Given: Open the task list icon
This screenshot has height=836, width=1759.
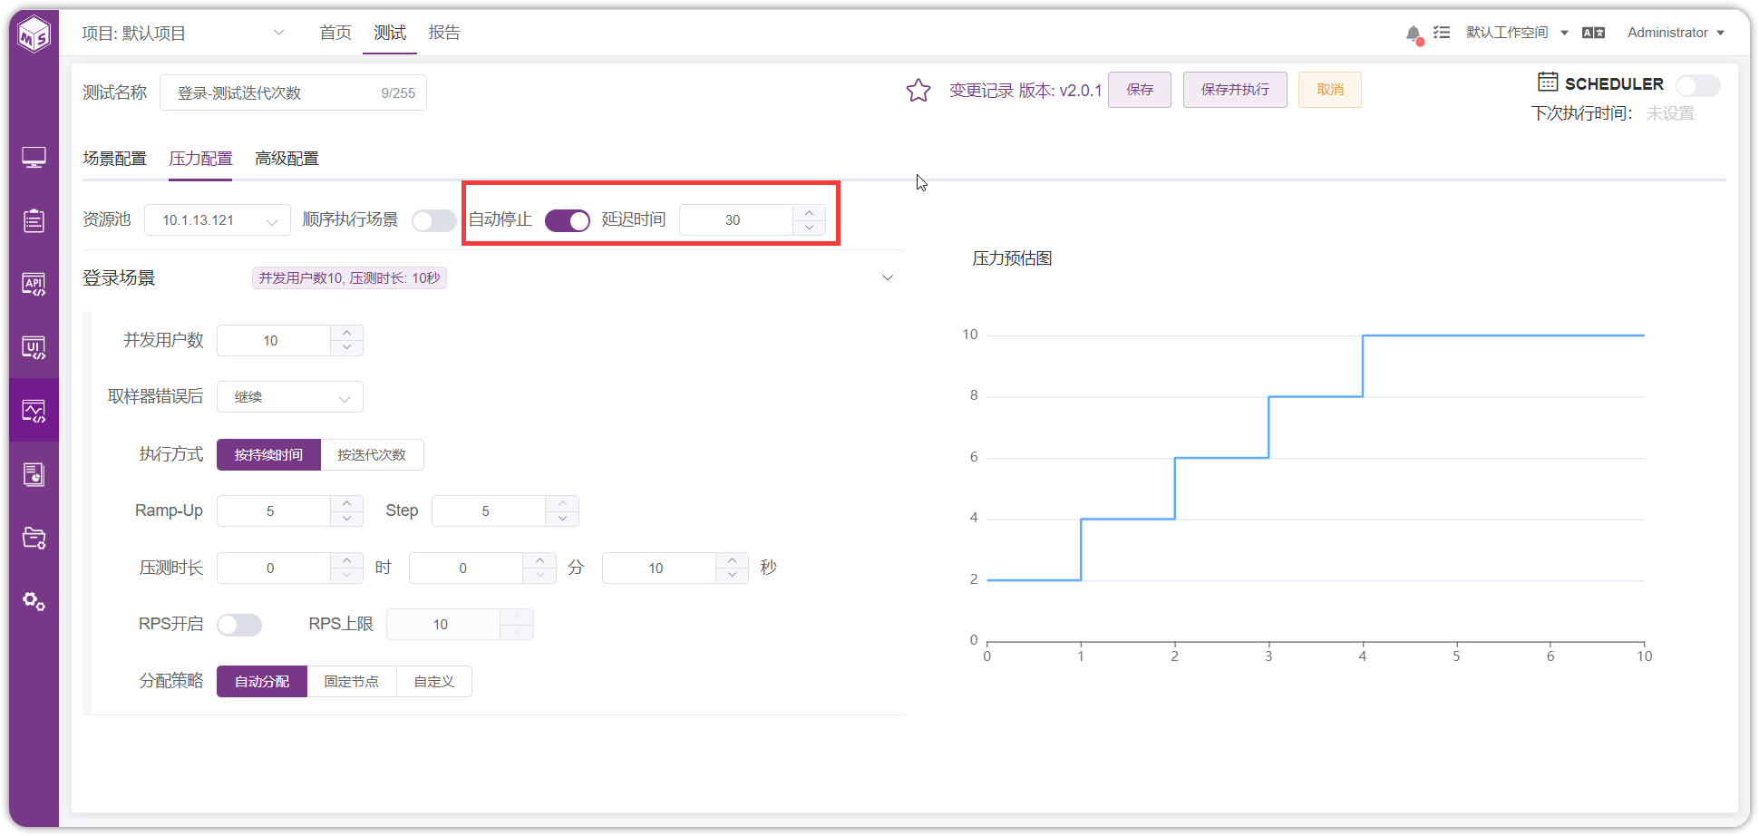Looking at the screenshot, I should tap(1442, 33).
